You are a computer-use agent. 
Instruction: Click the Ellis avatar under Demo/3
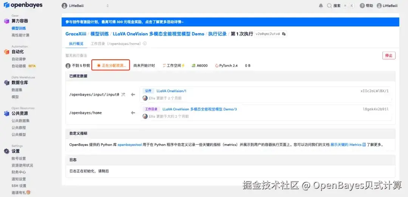[145, 116]
